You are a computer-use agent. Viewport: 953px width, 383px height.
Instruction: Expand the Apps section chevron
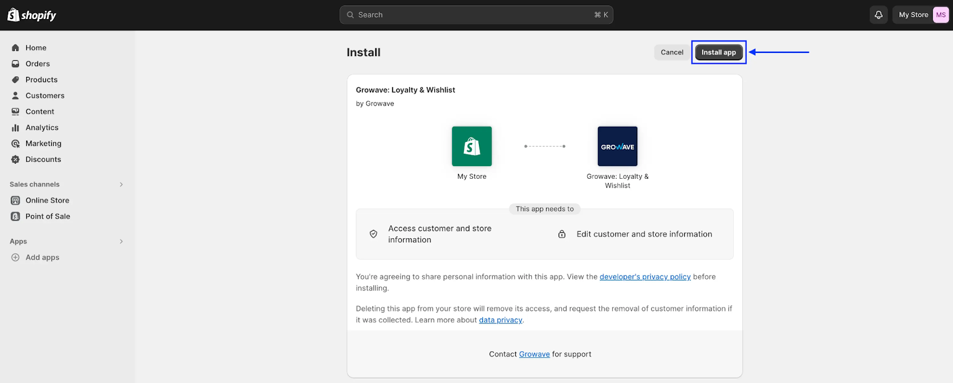coord(121,241)
